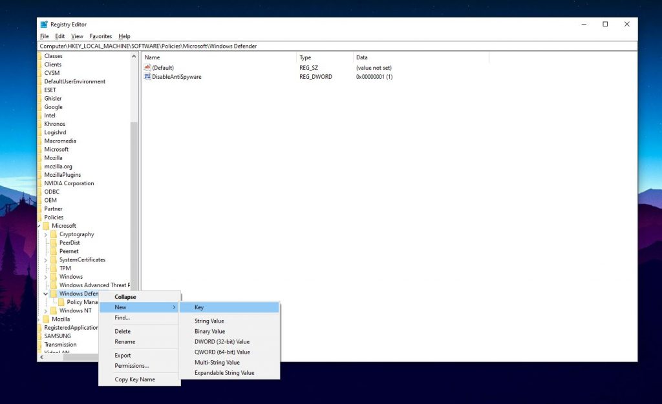
Task: Click the Name column header
Action: pos(219,57)
